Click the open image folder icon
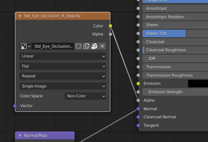 point(94,46)
